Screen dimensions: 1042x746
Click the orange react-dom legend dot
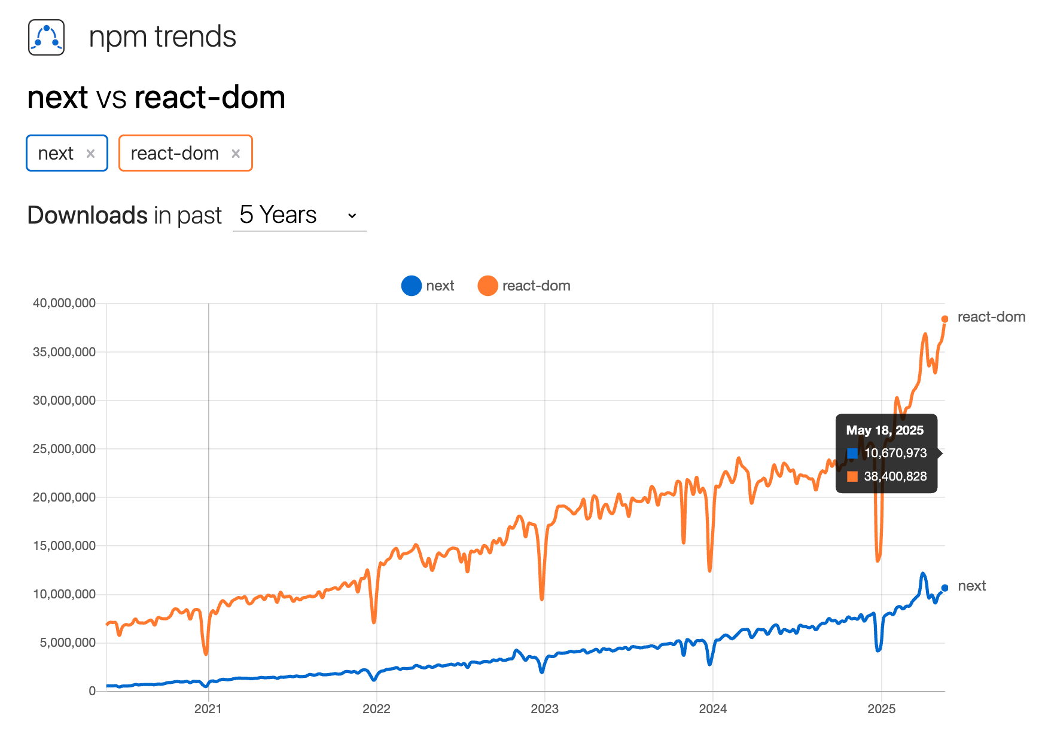tap(488, 286)
